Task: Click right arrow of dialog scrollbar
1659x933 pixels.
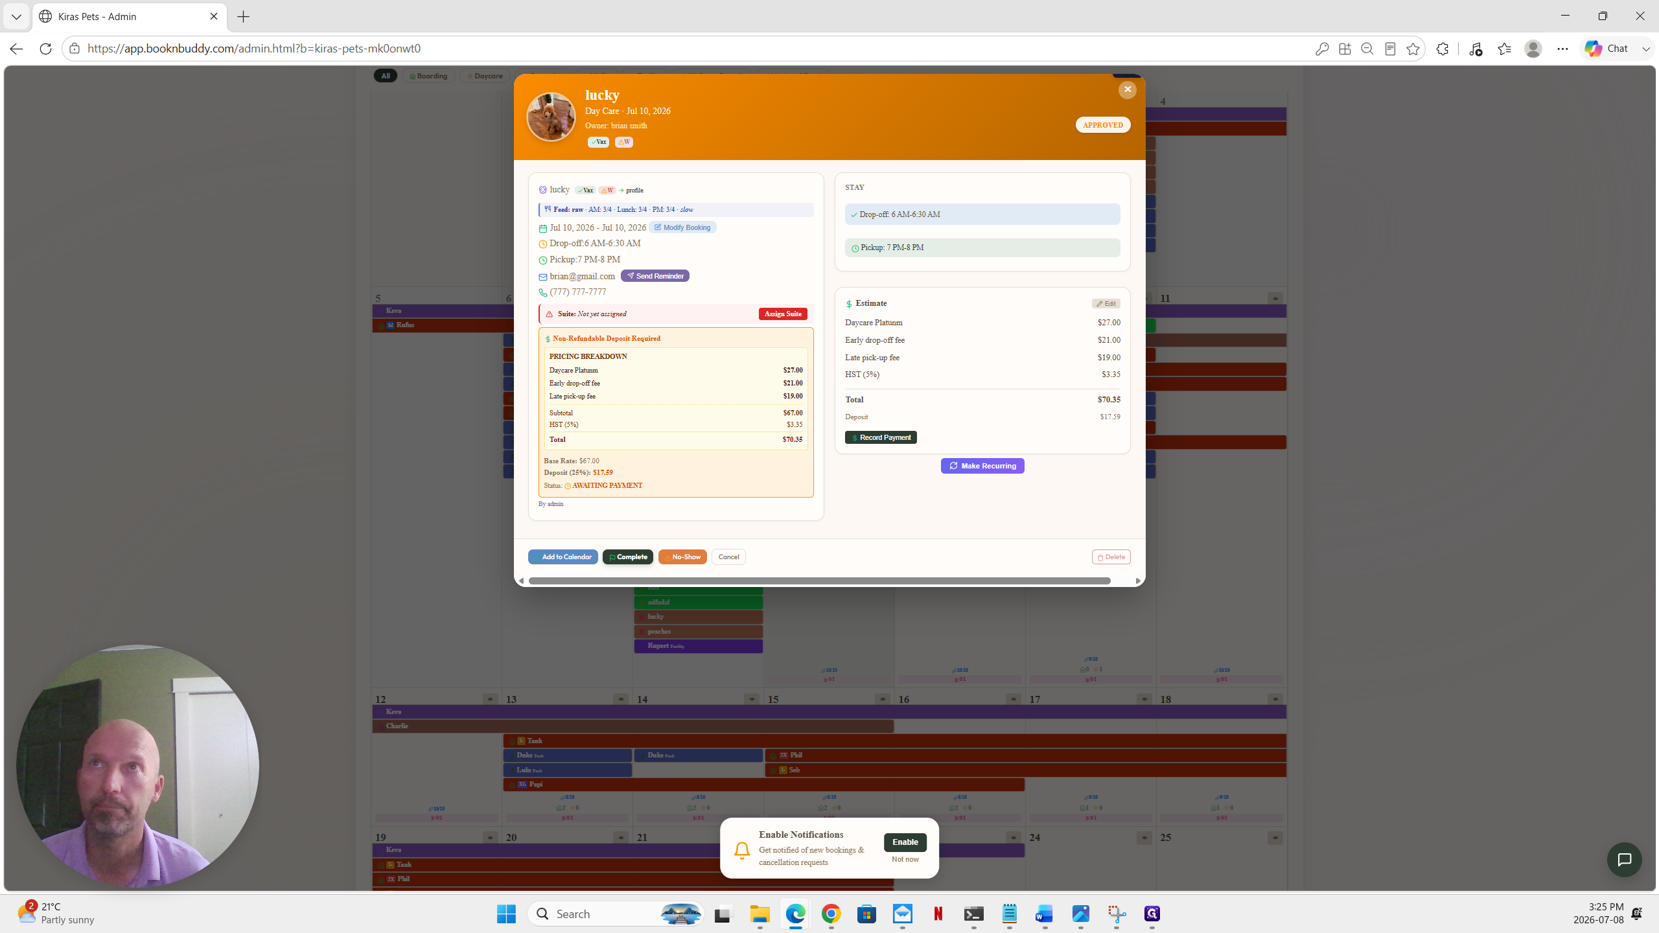Action: (x=1138, y=581)
